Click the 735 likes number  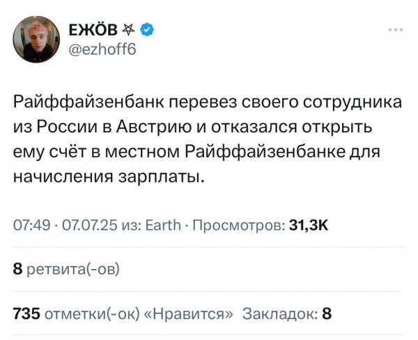click(26, 313)
